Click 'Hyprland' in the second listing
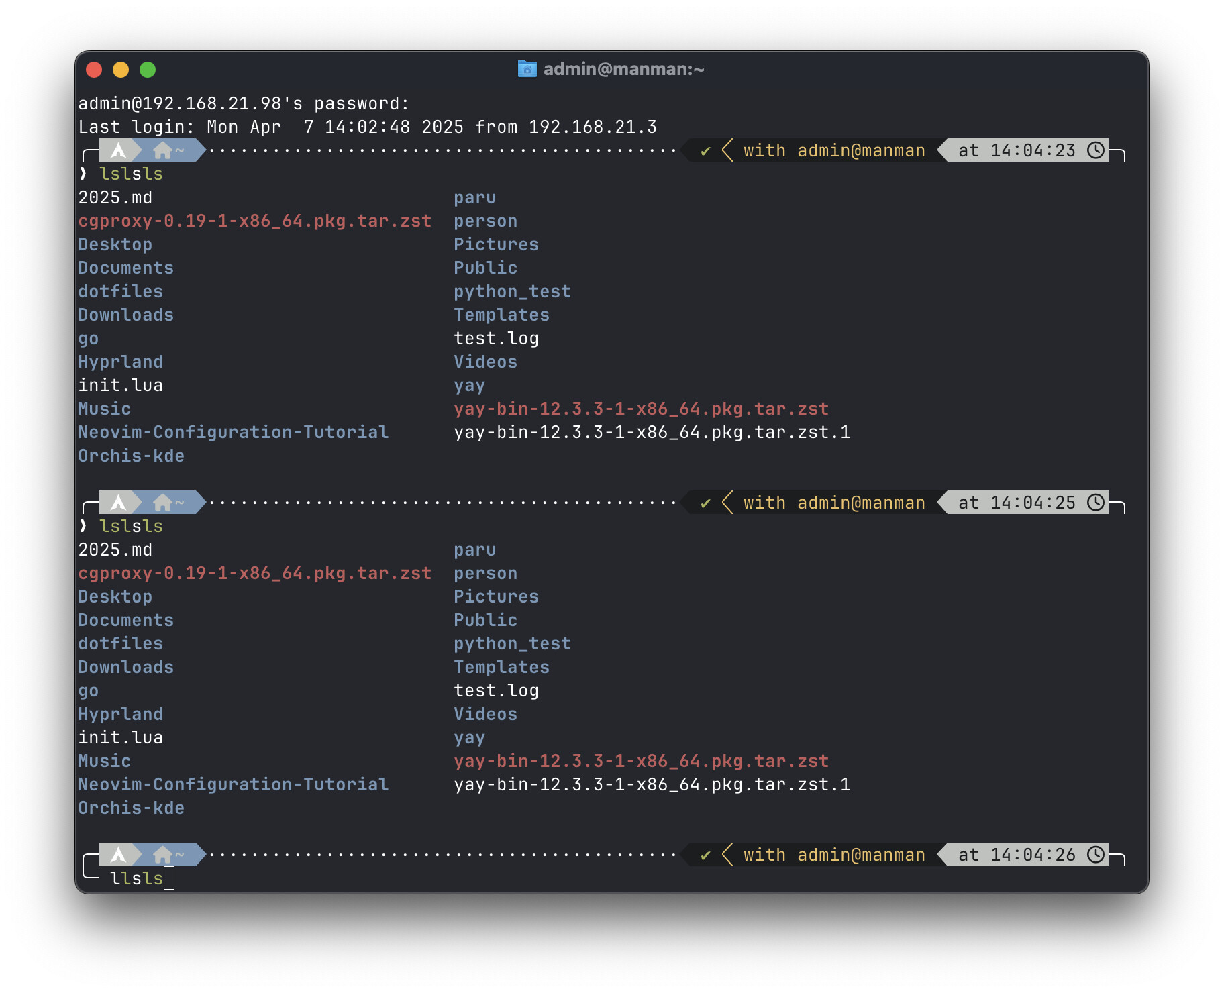1224x993 pixels. click(121, 714)
